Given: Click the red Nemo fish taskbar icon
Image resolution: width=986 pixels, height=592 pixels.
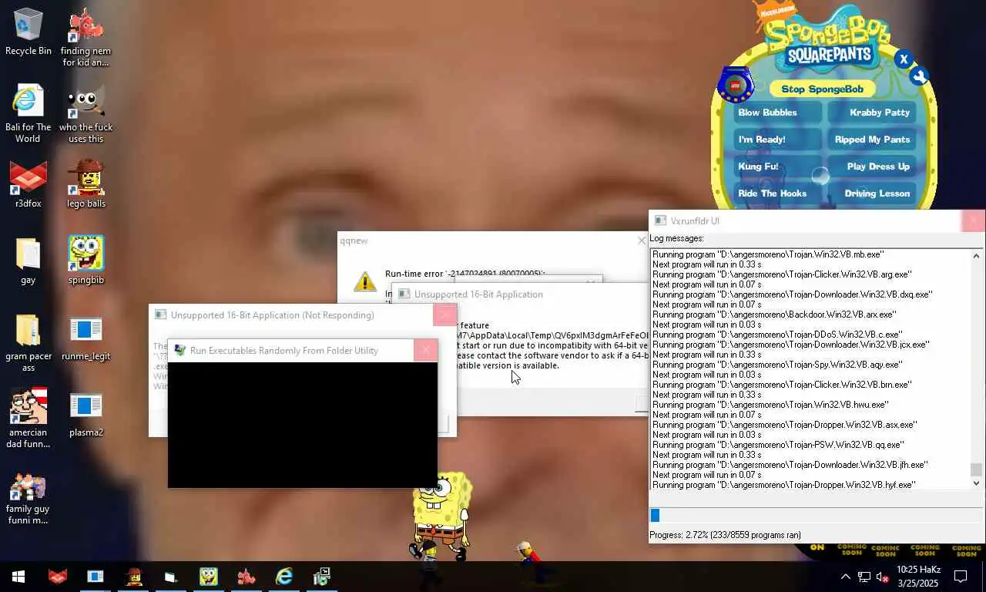Looking at the screenshot, I should (x=246, y=577).
